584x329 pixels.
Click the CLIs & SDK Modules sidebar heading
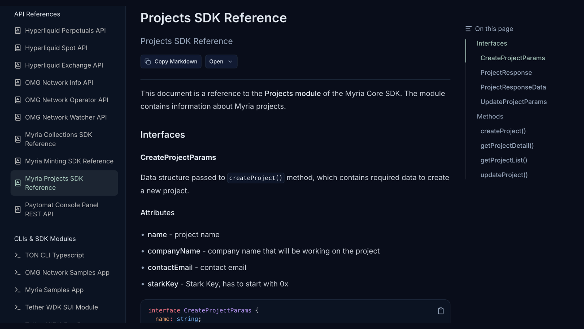click(x=45, y=239)
